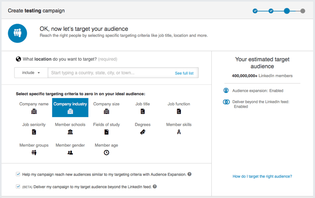
Task: Uncheck the Audience Expansion checkbox
Action: (18, 174)
